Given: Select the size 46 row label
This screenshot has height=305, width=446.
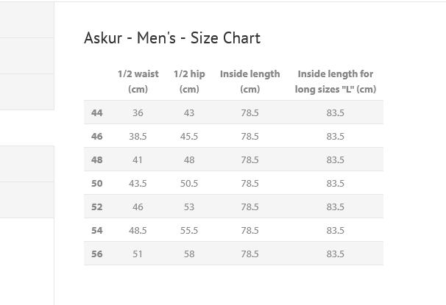Looking at the screenshot, I should [x=97, y=136].
